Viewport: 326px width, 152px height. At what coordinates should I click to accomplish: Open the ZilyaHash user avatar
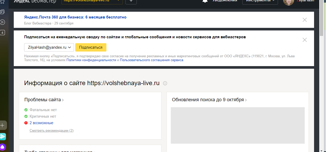288,2
